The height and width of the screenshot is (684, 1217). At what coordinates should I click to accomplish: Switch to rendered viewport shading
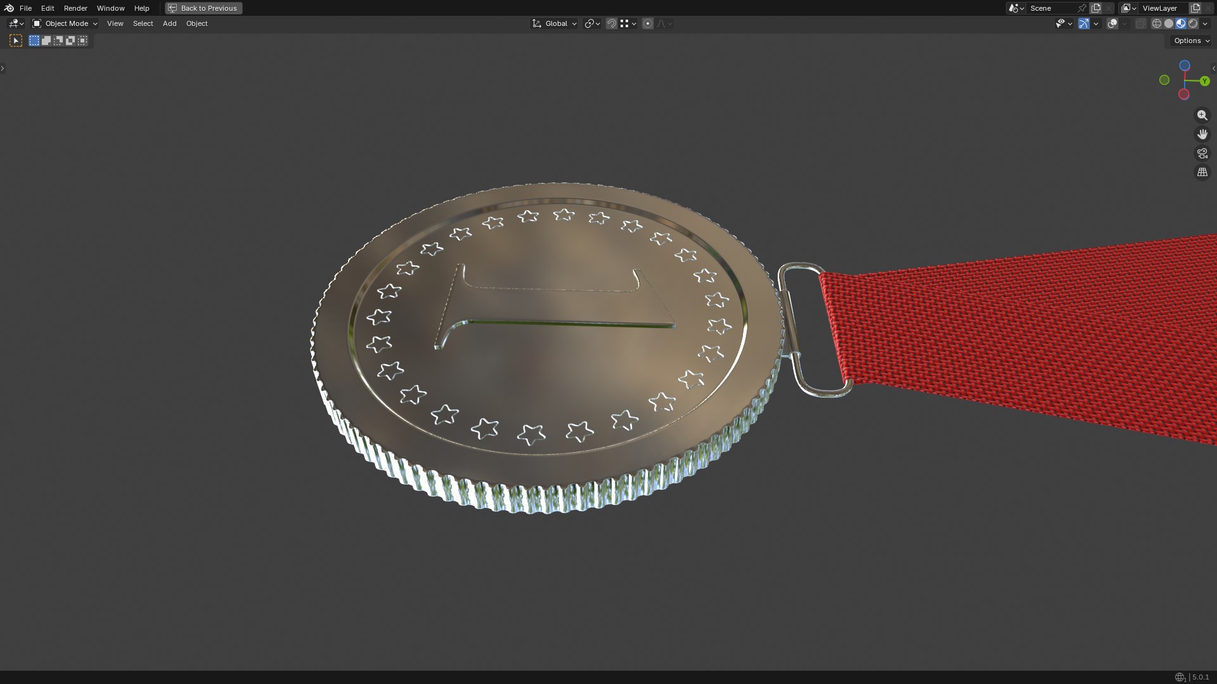click(x=1193, y=23)
